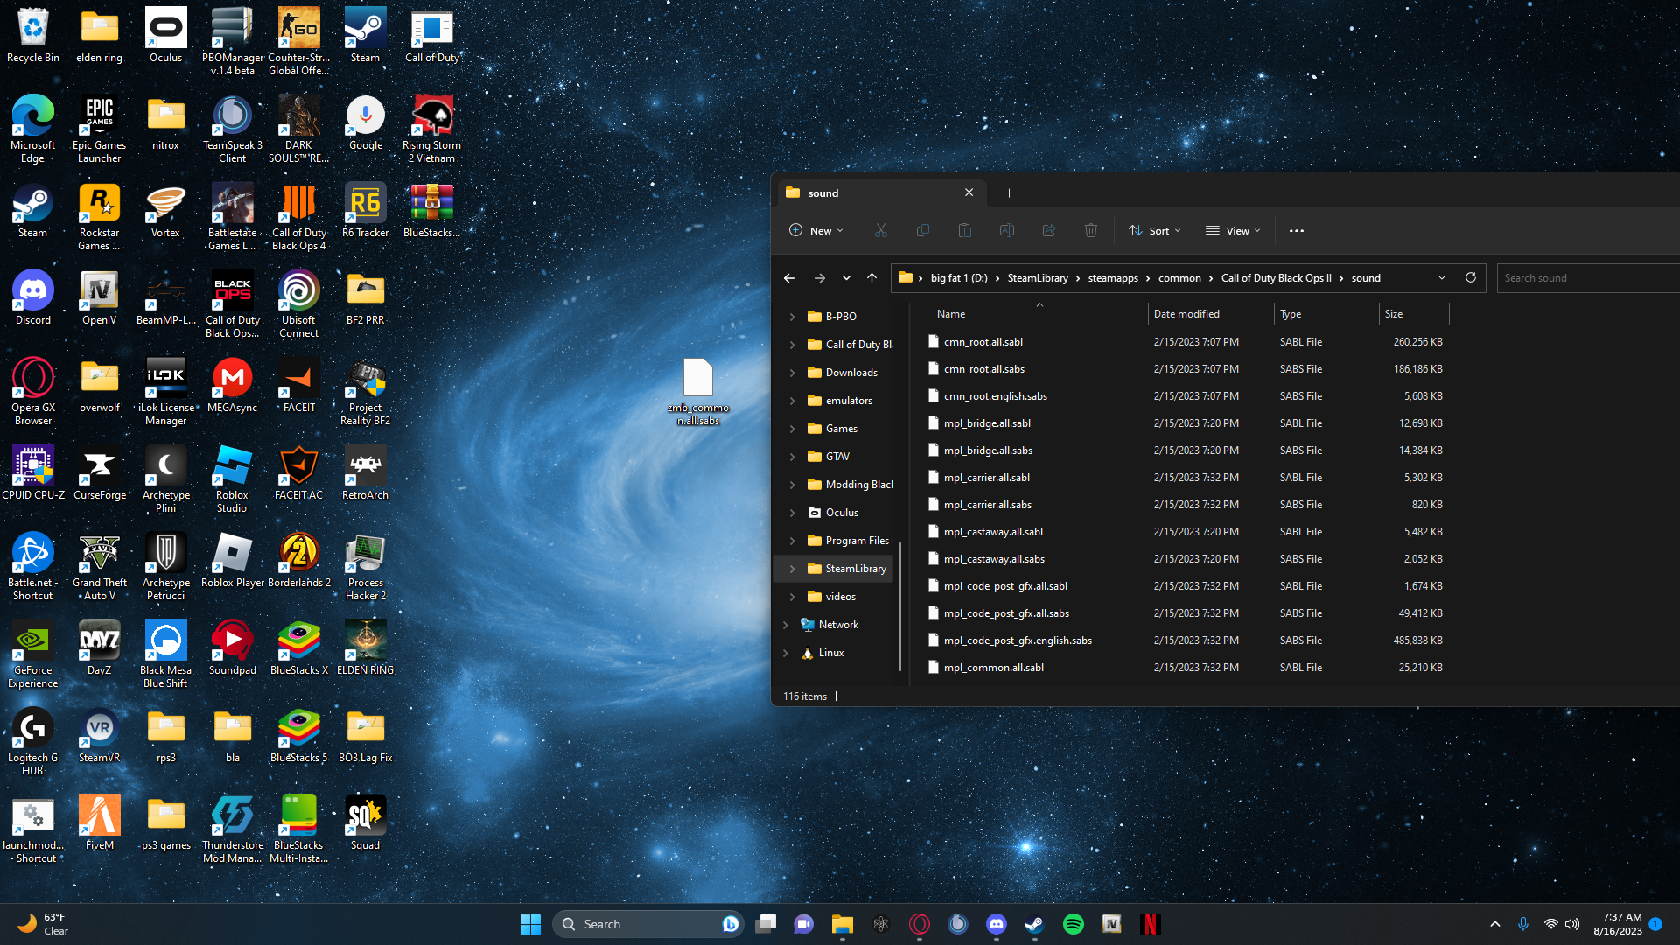Open the Sort dropdown menu
1680x945 pixels.
[x=1155, y=231]
